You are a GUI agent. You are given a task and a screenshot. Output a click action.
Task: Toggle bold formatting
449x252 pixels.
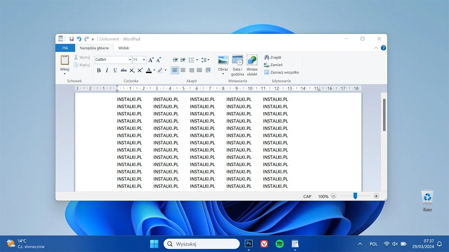[98, 70]
